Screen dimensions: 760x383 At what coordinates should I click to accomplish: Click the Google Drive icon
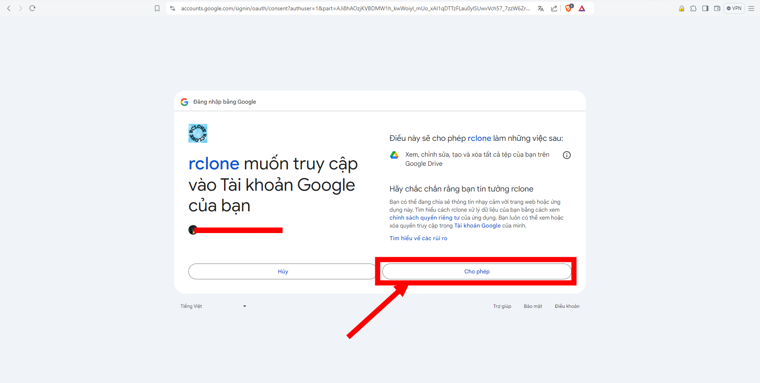tap(394, 155)
